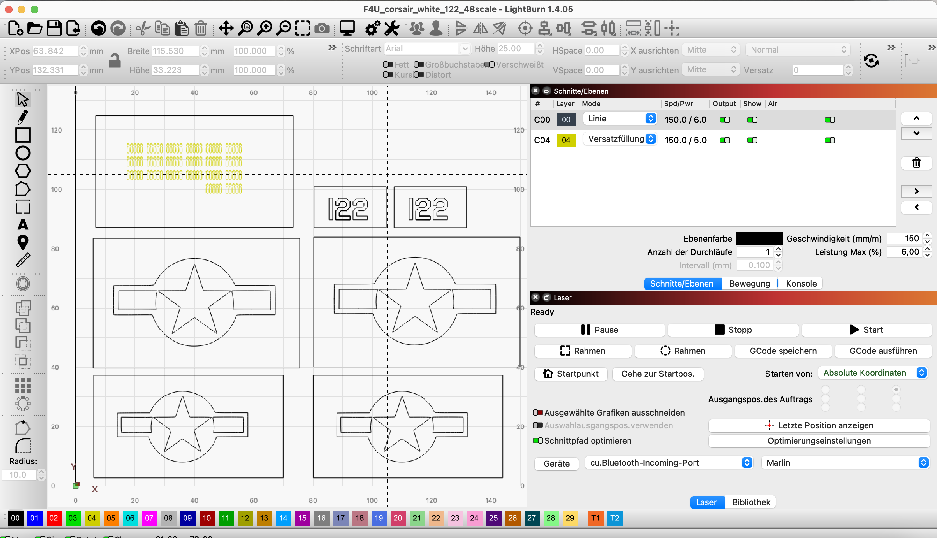The height and width of the screenshot is (538, 937).
Task: Select the Position Laser marker tool
Action: click(23, 243)
